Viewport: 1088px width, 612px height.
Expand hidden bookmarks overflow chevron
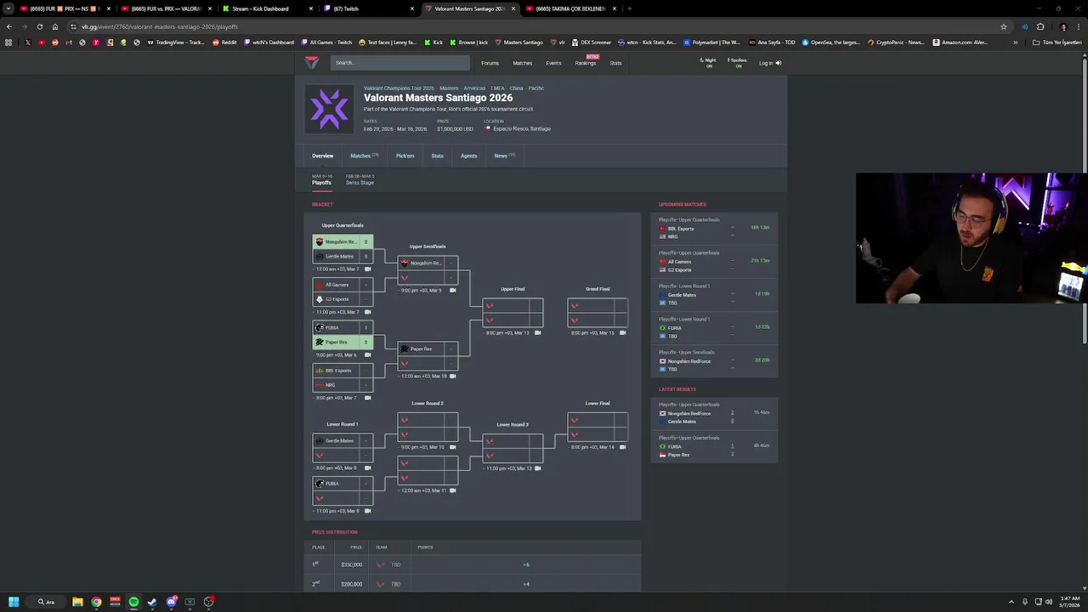(1015, 42)
